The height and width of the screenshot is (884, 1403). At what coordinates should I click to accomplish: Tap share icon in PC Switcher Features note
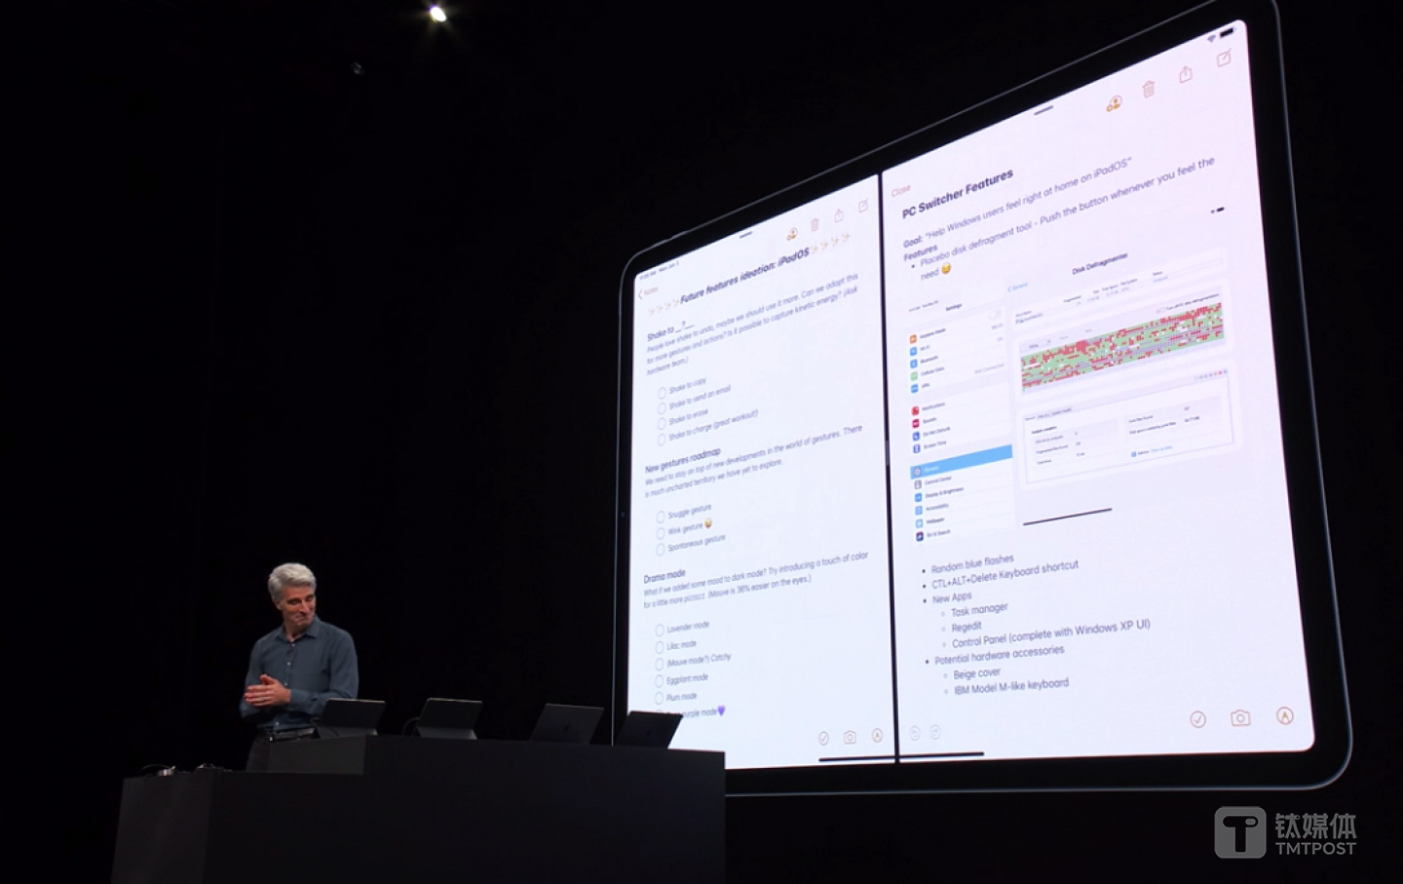point(1186,74)
